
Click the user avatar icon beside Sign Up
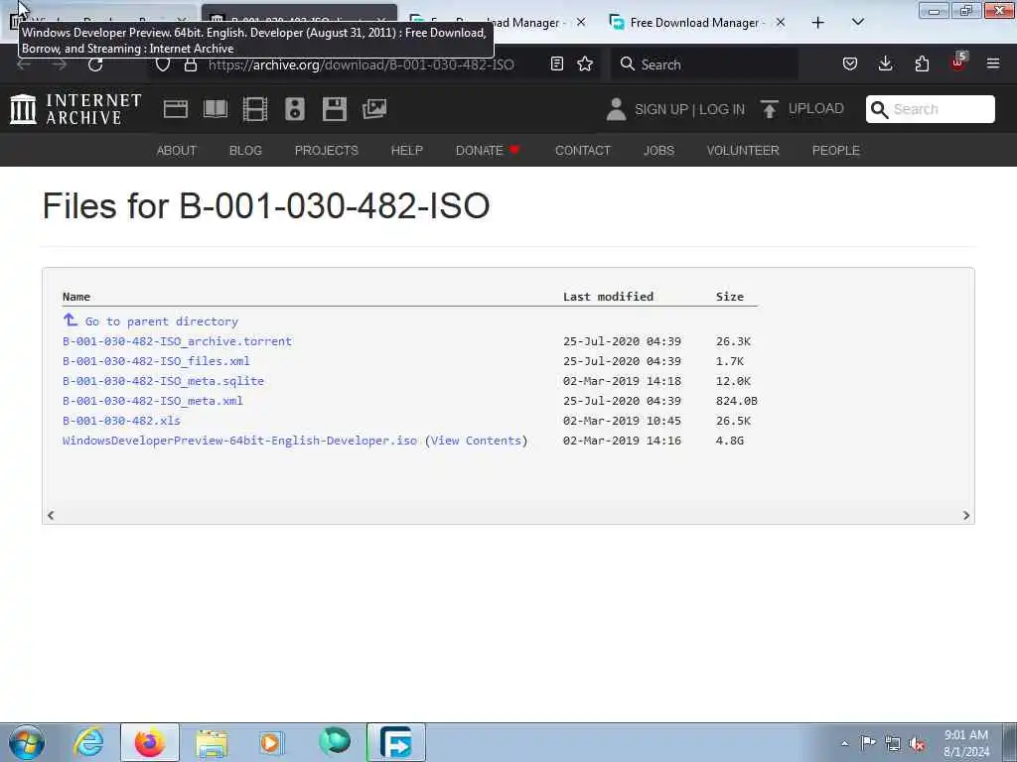point(616,109)
